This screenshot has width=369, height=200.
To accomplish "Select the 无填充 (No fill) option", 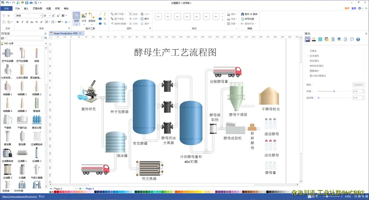I will (x=313, y=51).
